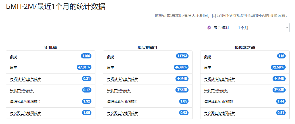
Task: Click the 战役 label in the 街机战 panel
Action: click(x=13, y=56)
